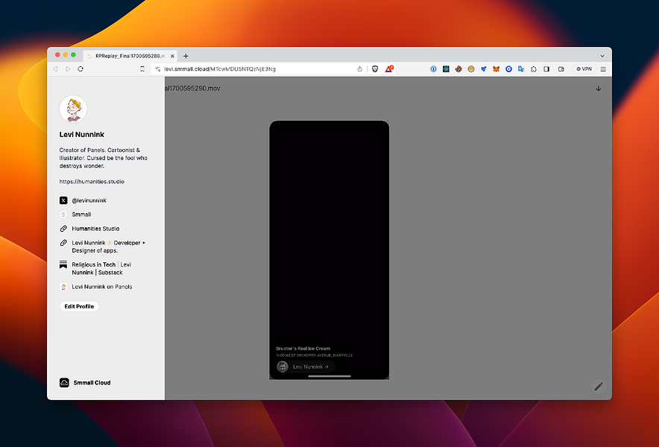The image size is (659, 447).
Task: Open a new tab with the plus button
Action: tap(185, 55)
